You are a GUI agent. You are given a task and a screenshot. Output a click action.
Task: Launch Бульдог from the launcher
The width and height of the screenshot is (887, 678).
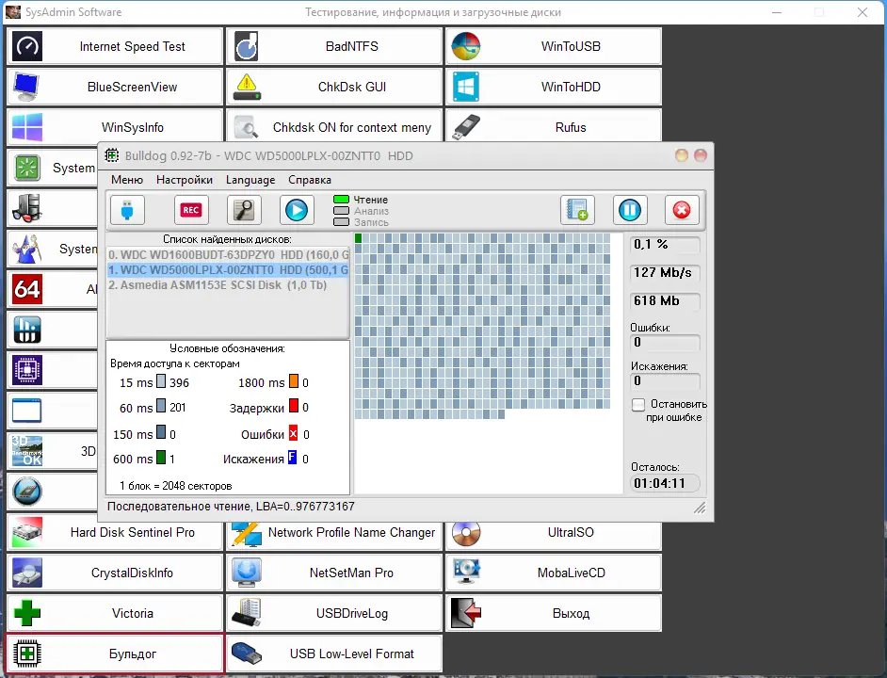(x=115, y=654)
